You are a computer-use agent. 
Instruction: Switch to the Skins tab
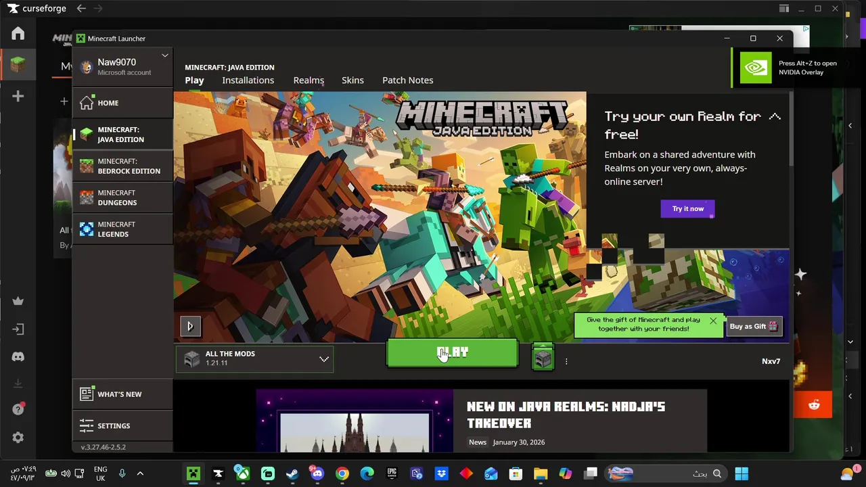click(x=352, y=80)
